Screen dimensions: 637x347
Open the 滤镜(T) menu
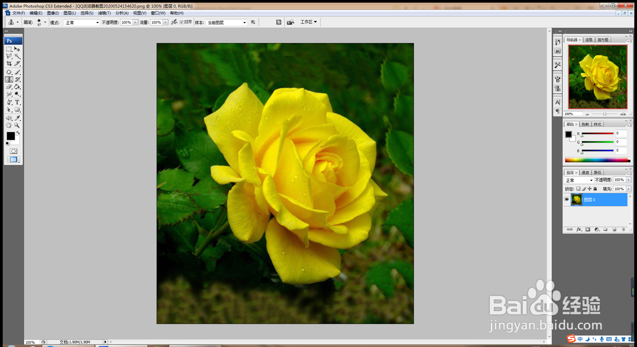point(104,13)
